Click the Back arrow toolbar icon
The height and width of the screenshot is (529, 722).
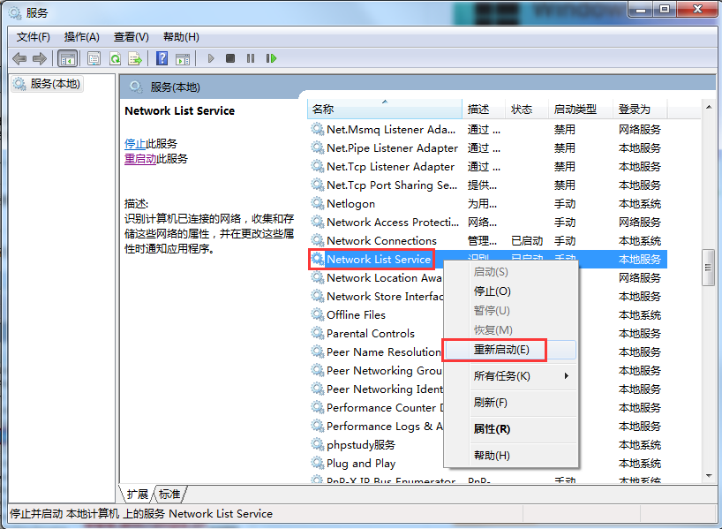19,58
